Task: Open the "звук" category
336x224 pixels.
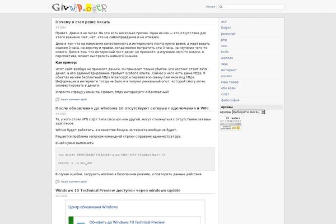Action: (x=225, y=64)
